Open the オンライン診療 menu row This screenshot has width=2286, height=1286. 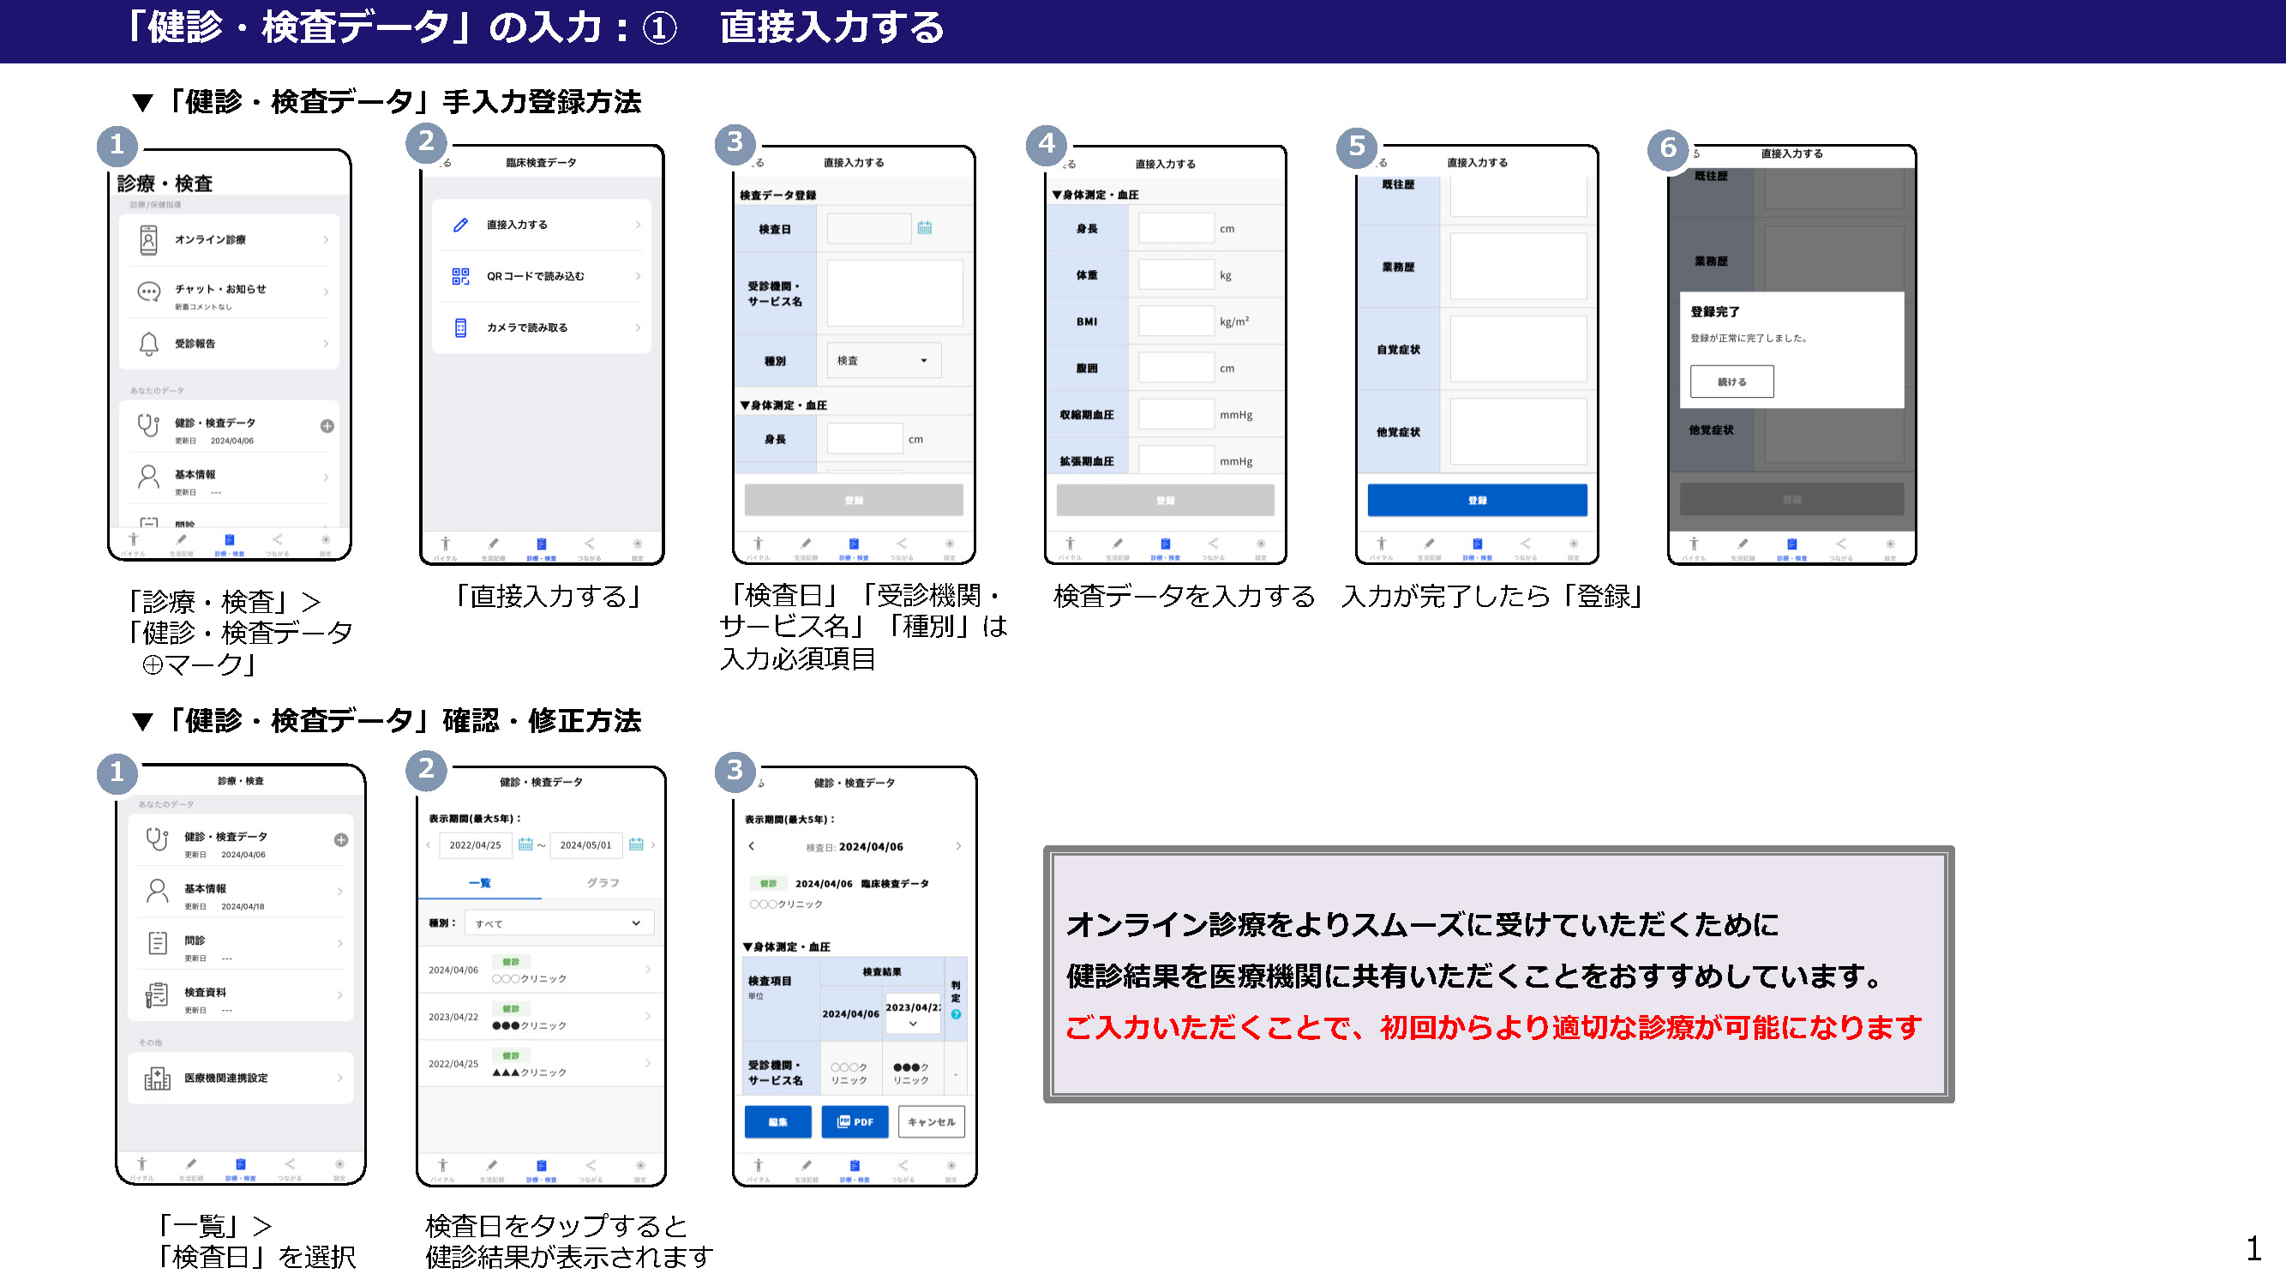229,240
